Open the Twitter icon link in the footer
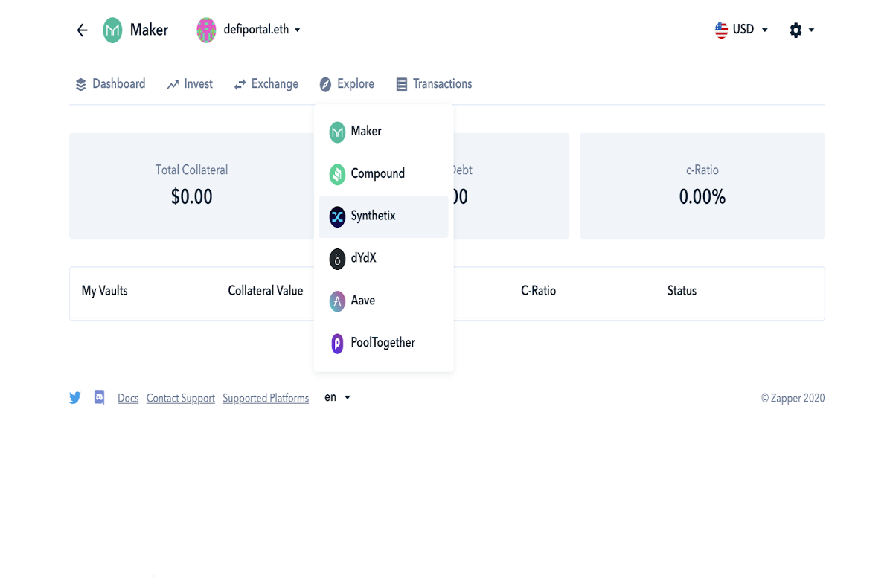This screenshot has height=578, width=893. click(x=75, y=398)
